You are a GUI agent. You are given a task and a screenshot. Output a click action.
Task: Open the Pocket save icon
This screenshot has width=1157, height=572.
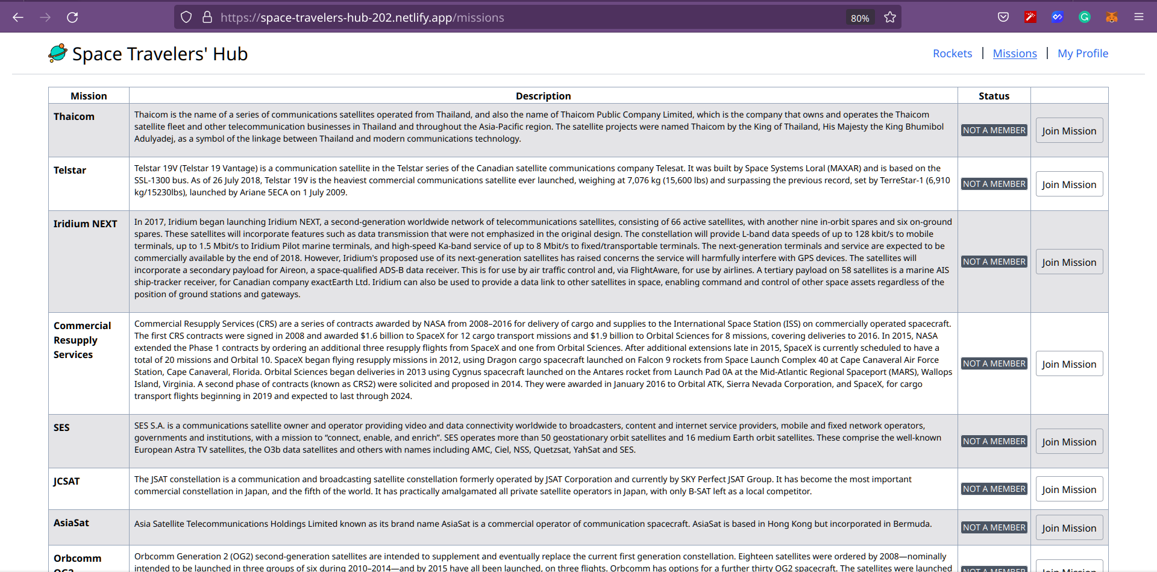tap(1003, 17)
